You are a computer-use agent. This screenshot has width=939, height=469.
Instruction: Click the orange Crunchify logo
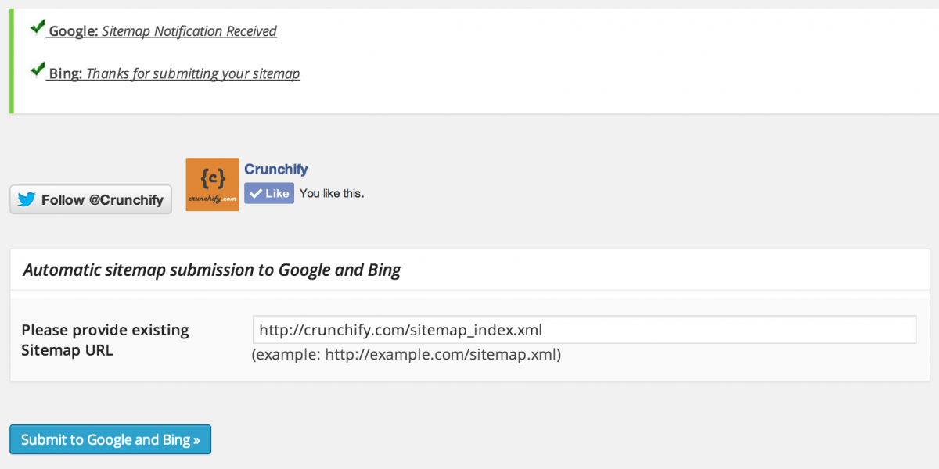(211, 184)
